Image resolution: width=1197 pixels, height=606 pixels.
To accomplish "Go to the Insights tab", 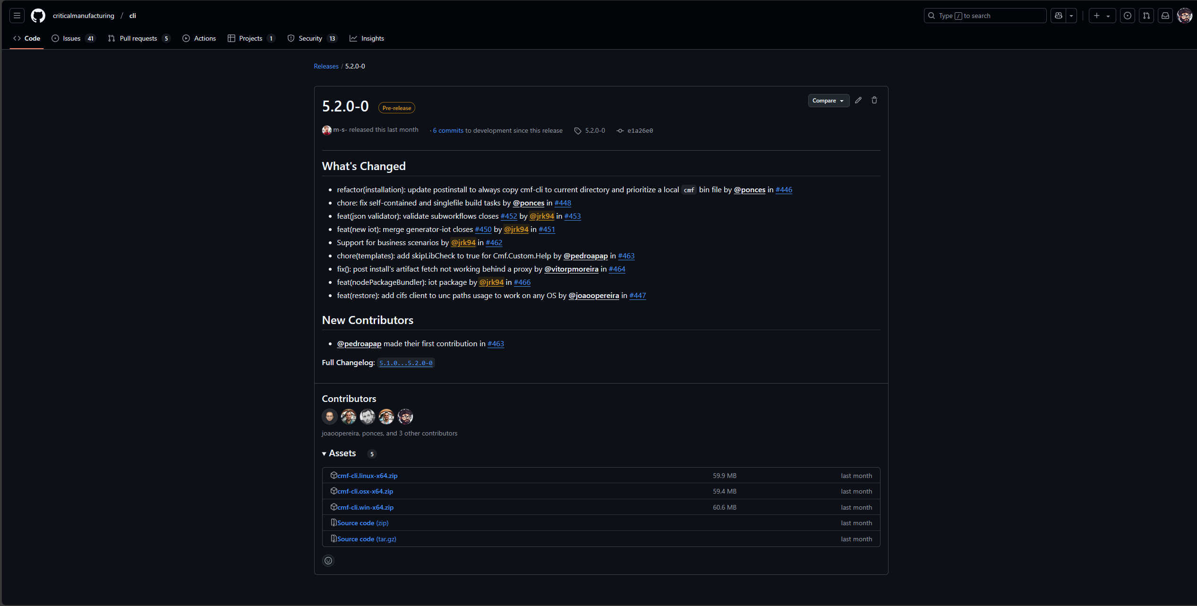I will pos(372,38).
